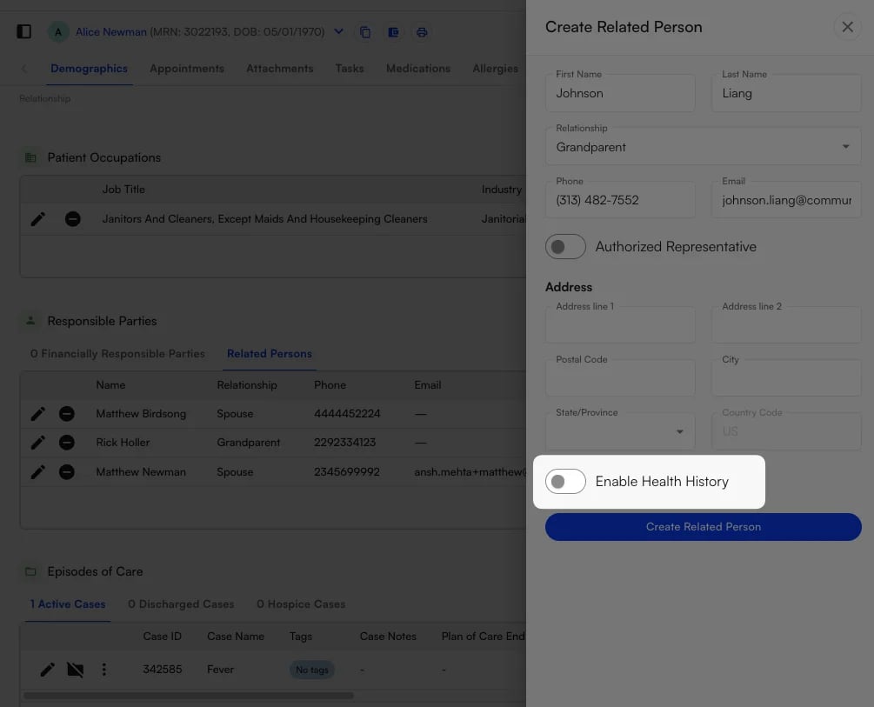Click the Email field
The width and height of the screenshot is (874, 707).
pos(786,200)
